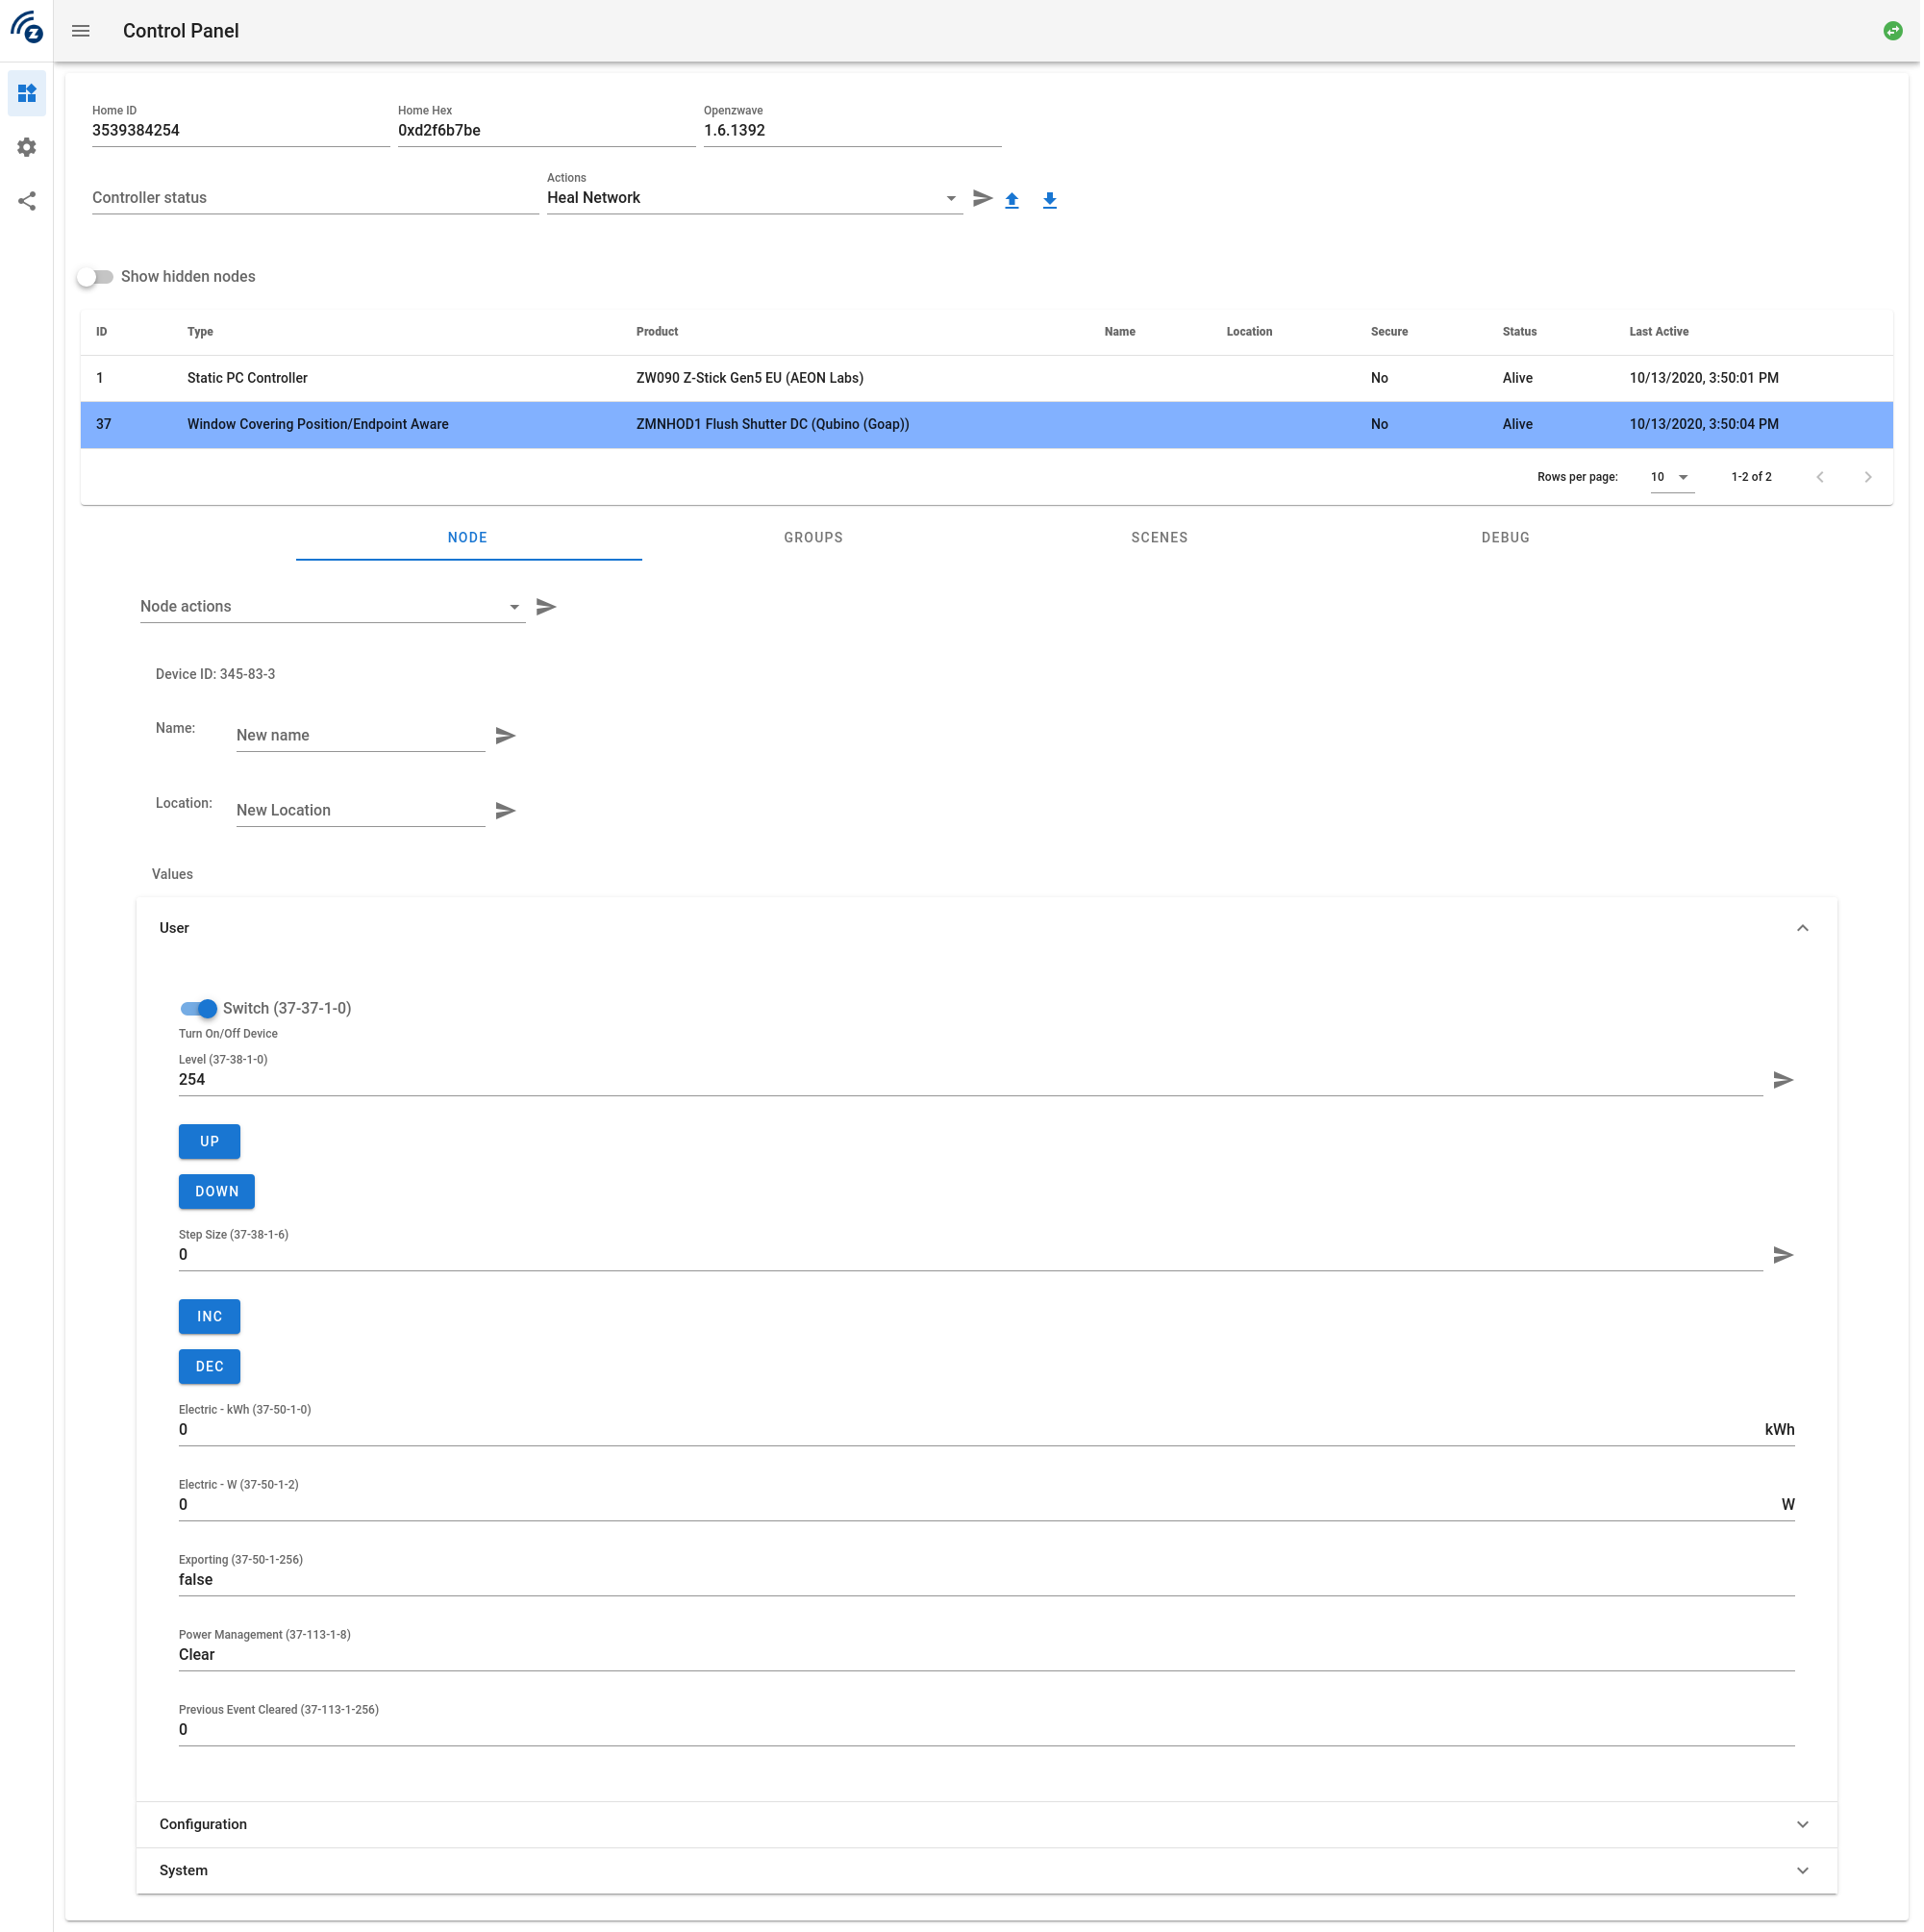Submit the new node name via send arrow
The image size is (1924, 1932).
point(505,735)
